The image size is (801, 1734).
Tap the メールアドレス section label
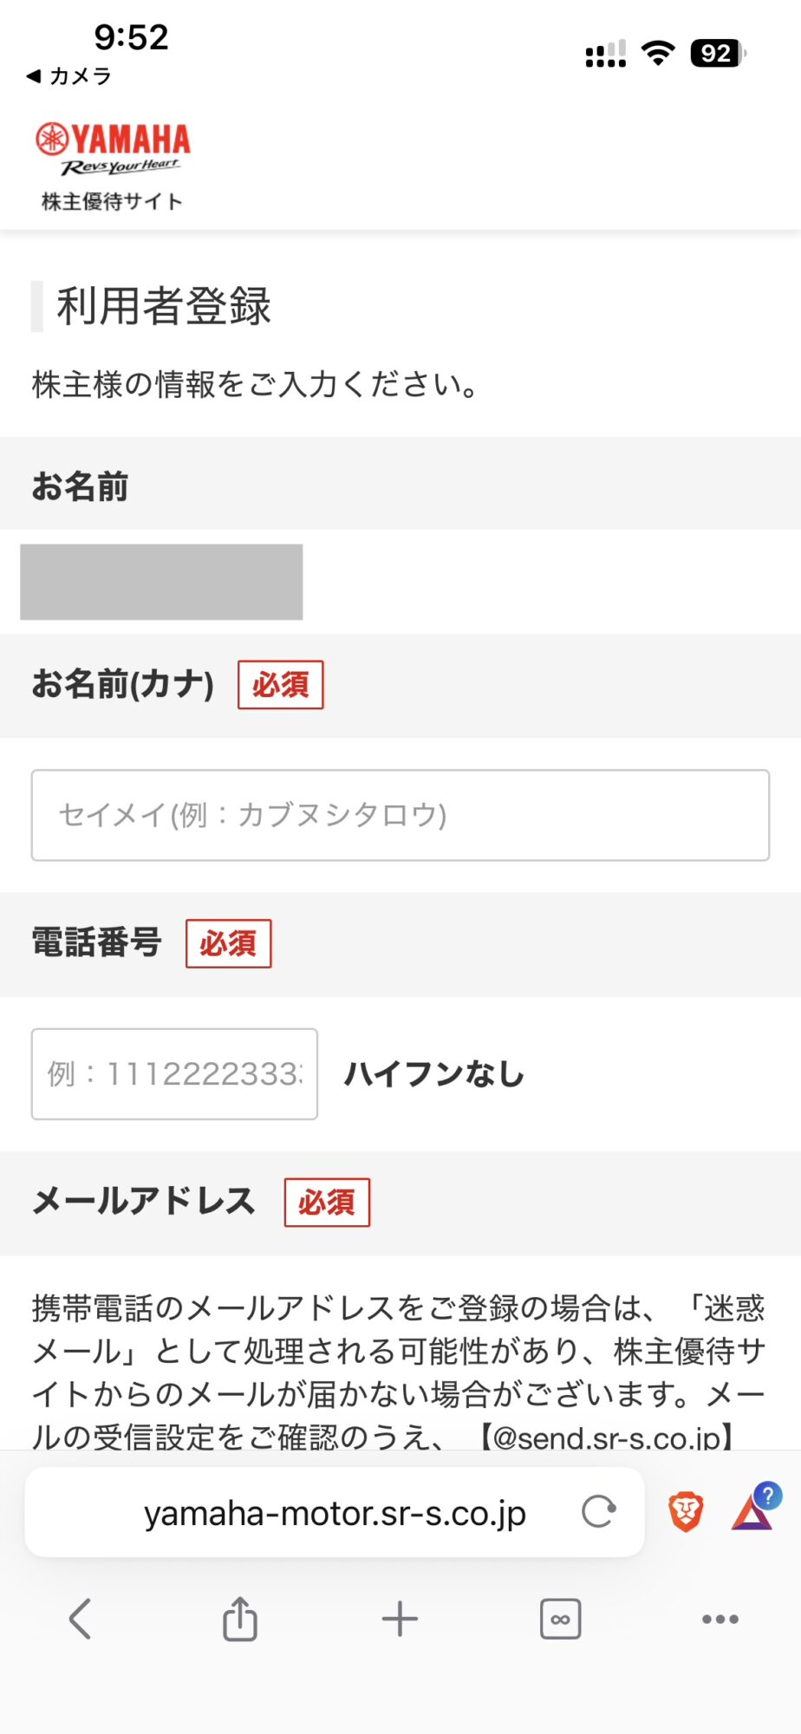144,1202
